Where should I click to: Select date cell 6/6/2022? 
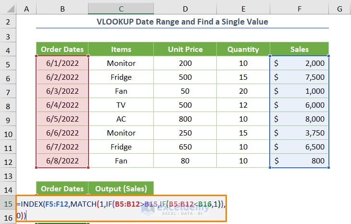point(62,133)
